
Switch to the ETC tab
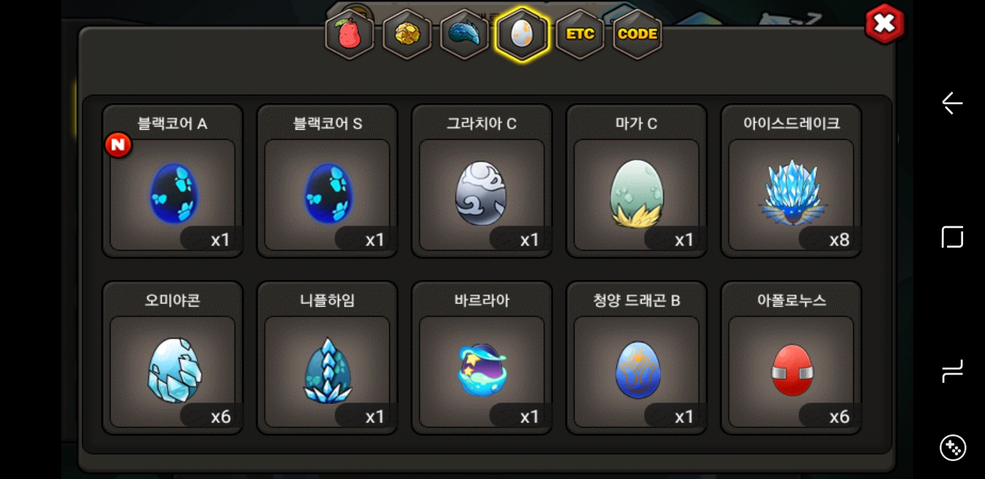pyautogui.click(x=580, y=35)
